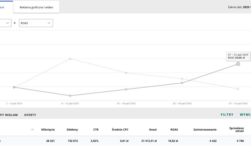Sort table by Sprzedane sztuki column
This screenshot has width=251, height=147.
[x=237, y=129]
